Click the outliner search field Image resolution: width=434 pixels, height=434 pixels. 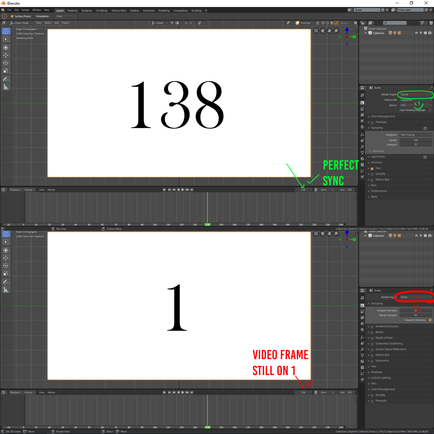coord(395,23)
